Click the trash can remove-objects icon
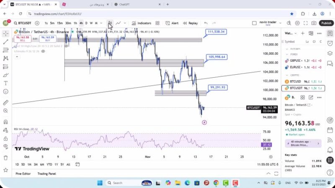This screenshot has width=335, height=188. pos(5,158)
